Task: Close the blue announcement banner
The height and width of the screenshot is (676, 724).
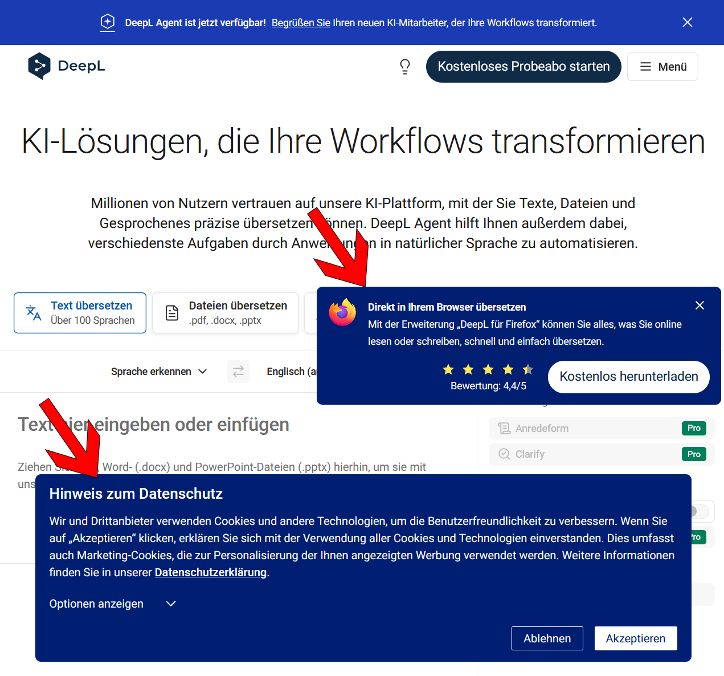Action: tap(688, 22)
